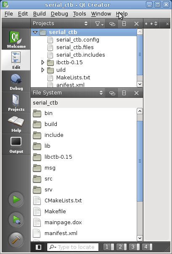Open the Tools menu

(79, 14)
